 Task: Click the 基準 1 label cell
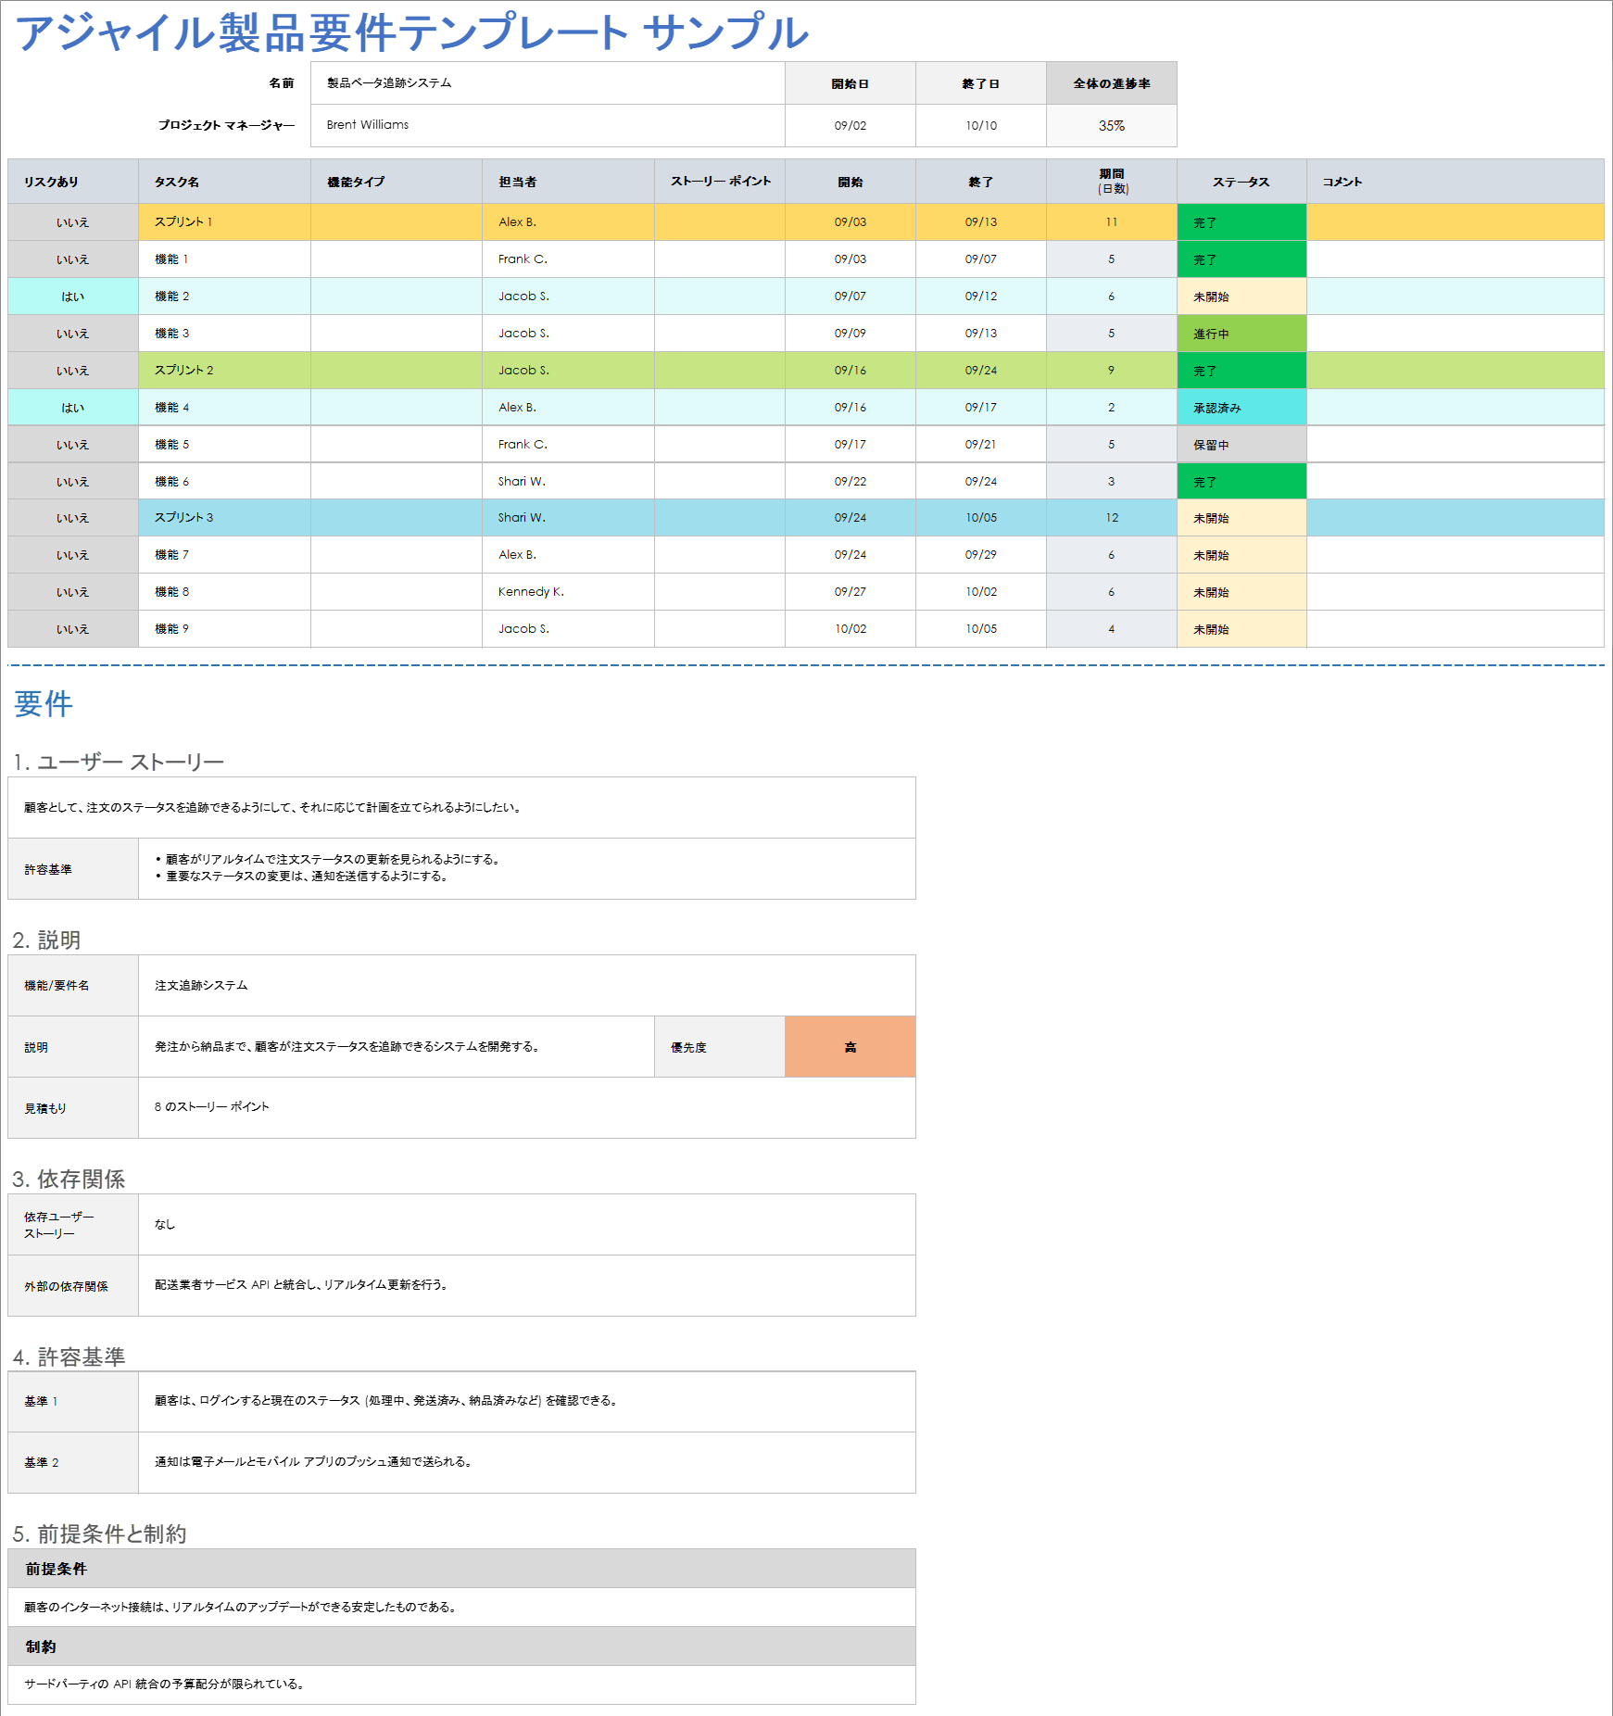tap(73, 1402)
